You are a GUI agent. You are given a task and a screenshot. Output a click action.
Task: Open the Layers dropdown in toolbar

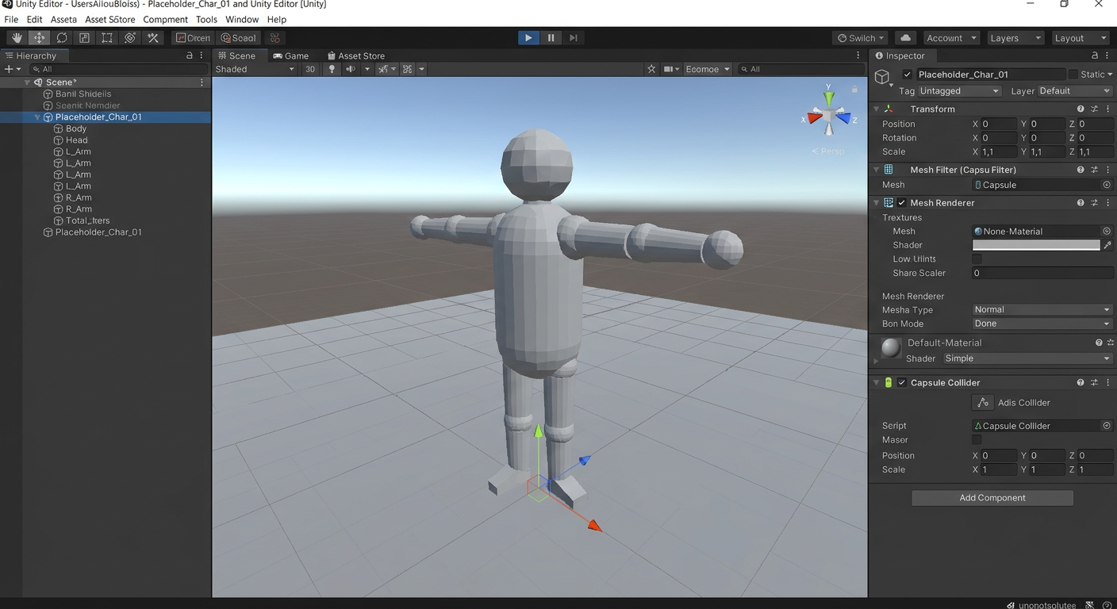[1015, 38]
